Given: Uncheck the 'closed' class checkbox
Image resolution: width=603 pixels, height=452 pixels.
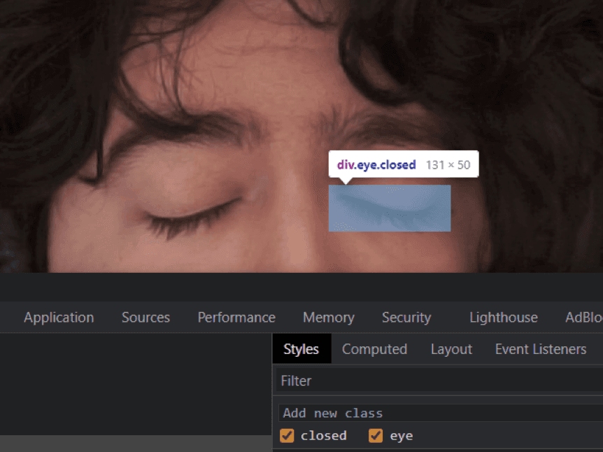Looking at the screenshot, I should [287, 436].
